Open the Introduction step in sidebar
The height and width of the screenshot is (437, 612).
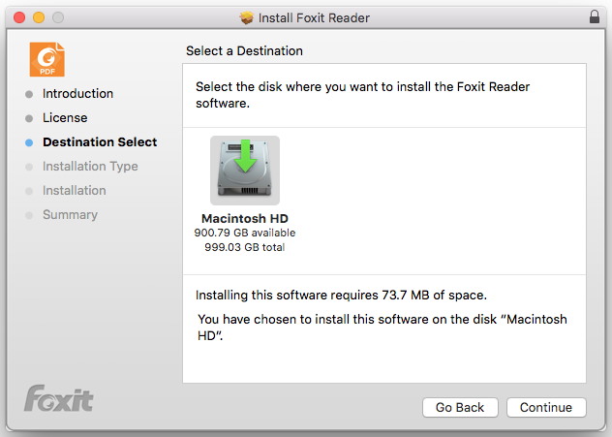(x=77, y=94)
